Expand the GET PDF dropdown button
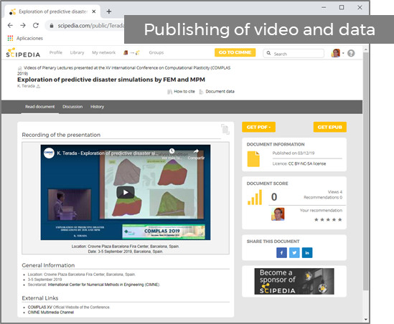Viewport: 394px width, 324px height. pos(258,127)
